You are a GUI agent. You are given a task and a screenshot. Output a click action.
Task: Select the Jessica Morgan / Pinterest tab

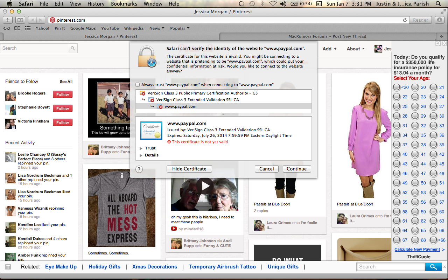[111, 36]
